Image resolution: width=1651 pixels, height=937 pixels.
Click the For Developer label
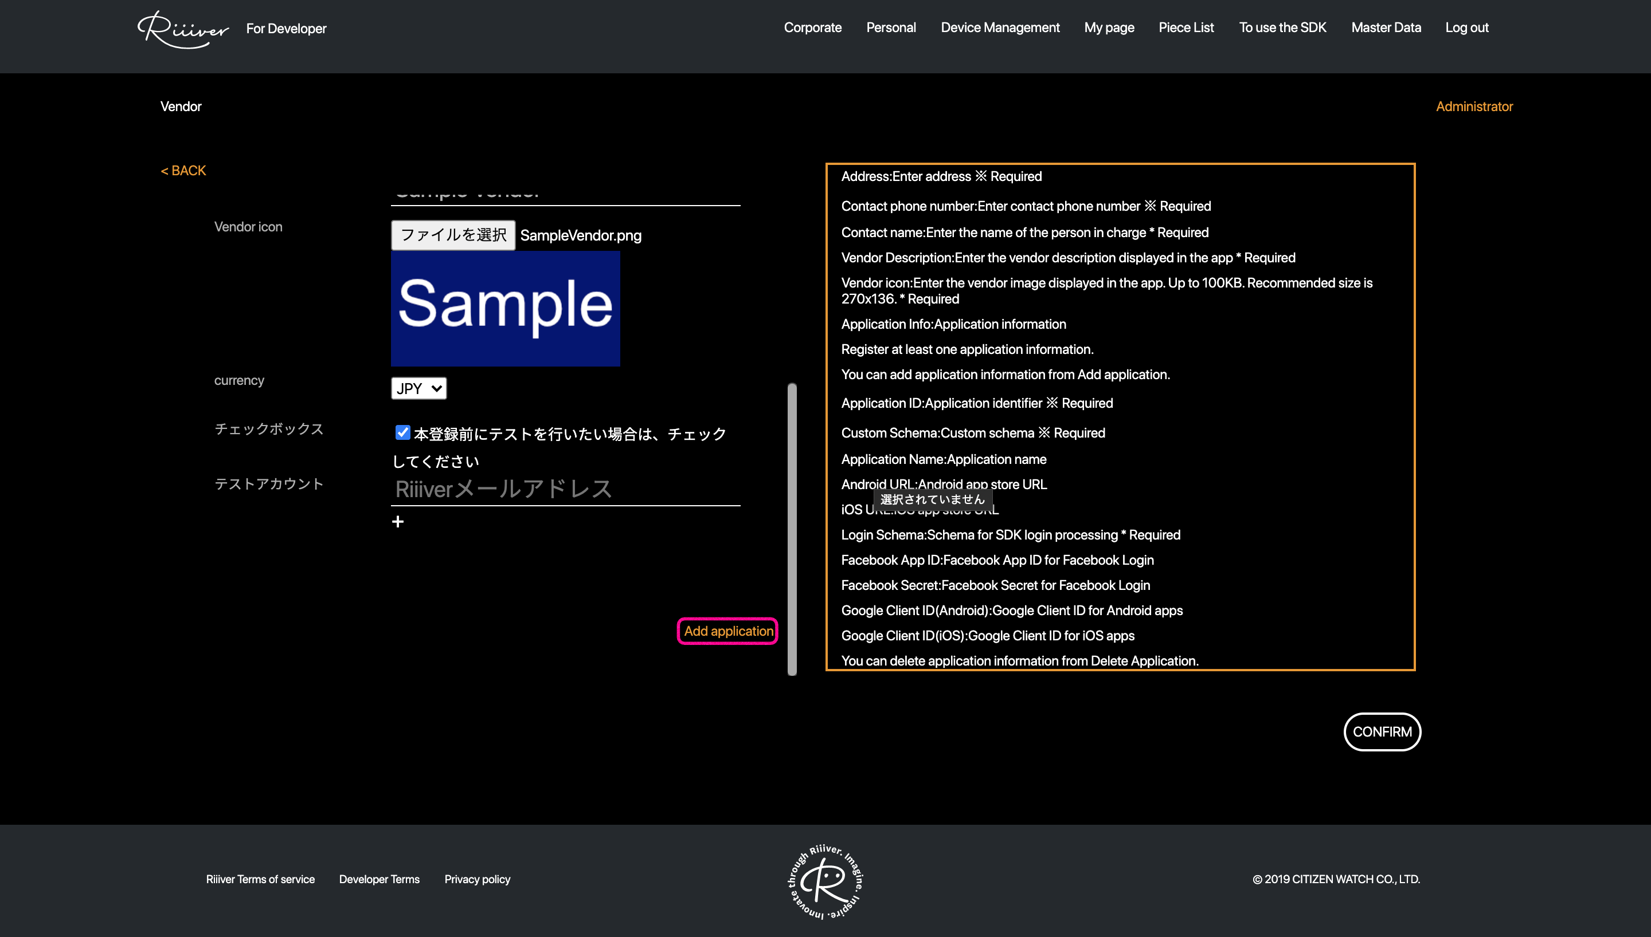pyautogui.click(x=286, y=28)
